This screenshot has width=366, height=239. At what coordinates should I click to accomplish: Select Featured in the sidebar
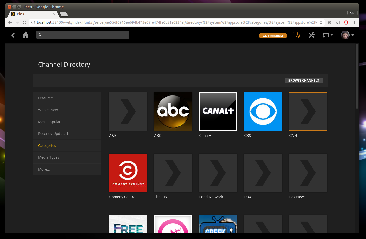[67, 98]
